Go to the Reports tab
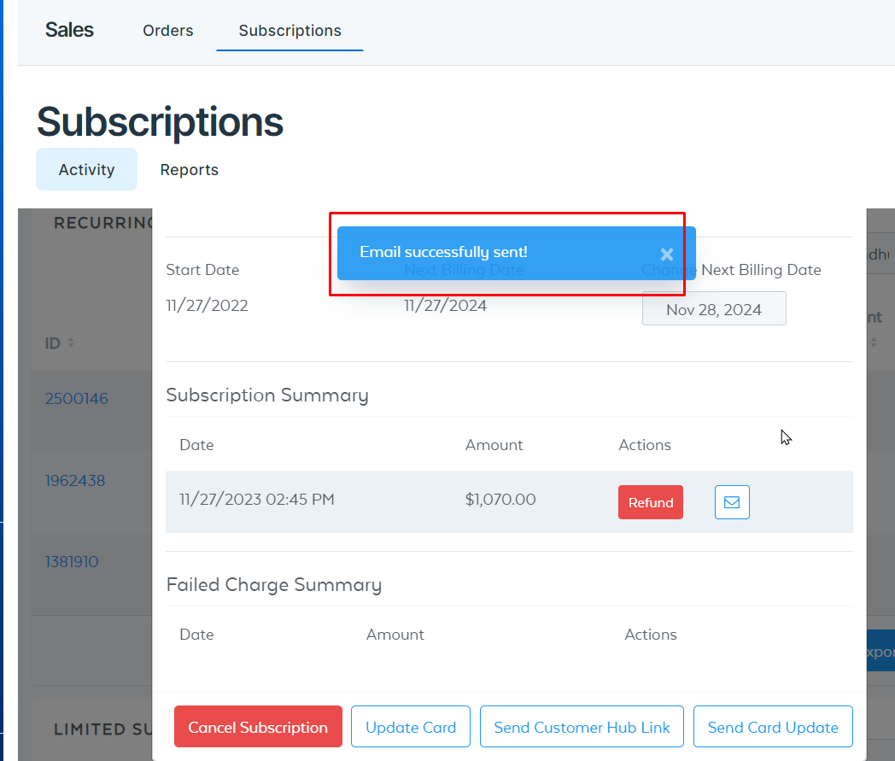The image size is (895, 761). pyautogui.click(x=189, y=170)
